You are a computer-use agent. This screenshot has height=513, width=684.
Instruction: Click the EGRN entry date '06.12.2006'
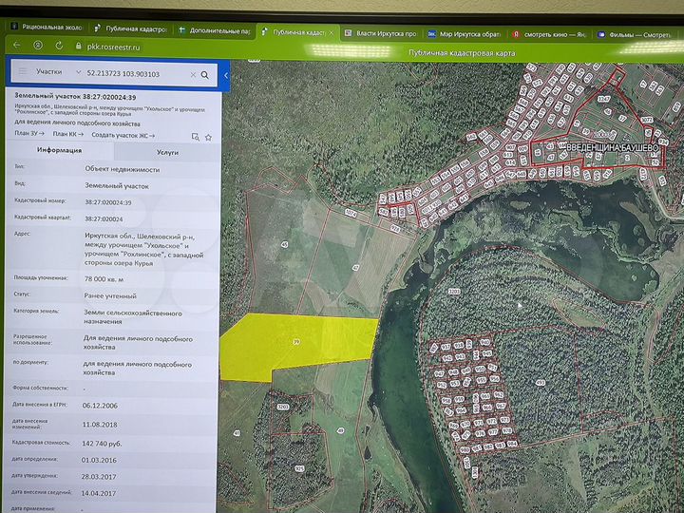click(x=100, y=406)
